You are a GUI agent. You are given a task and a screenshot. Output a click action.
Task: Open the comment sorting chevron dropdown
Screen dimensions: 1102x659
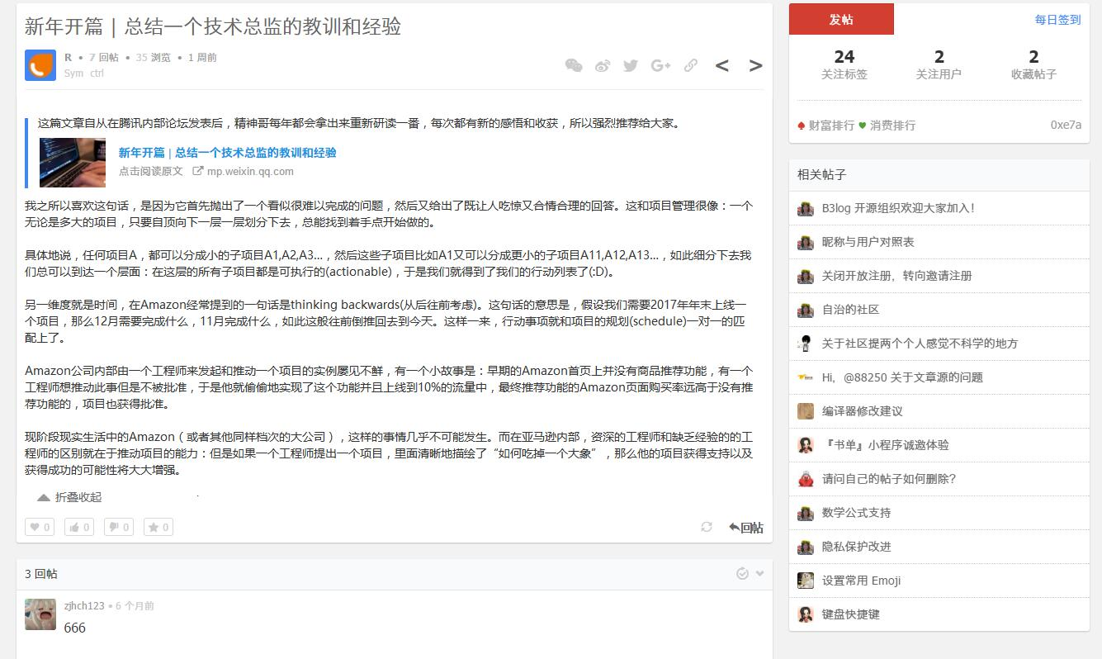(759, 573)
